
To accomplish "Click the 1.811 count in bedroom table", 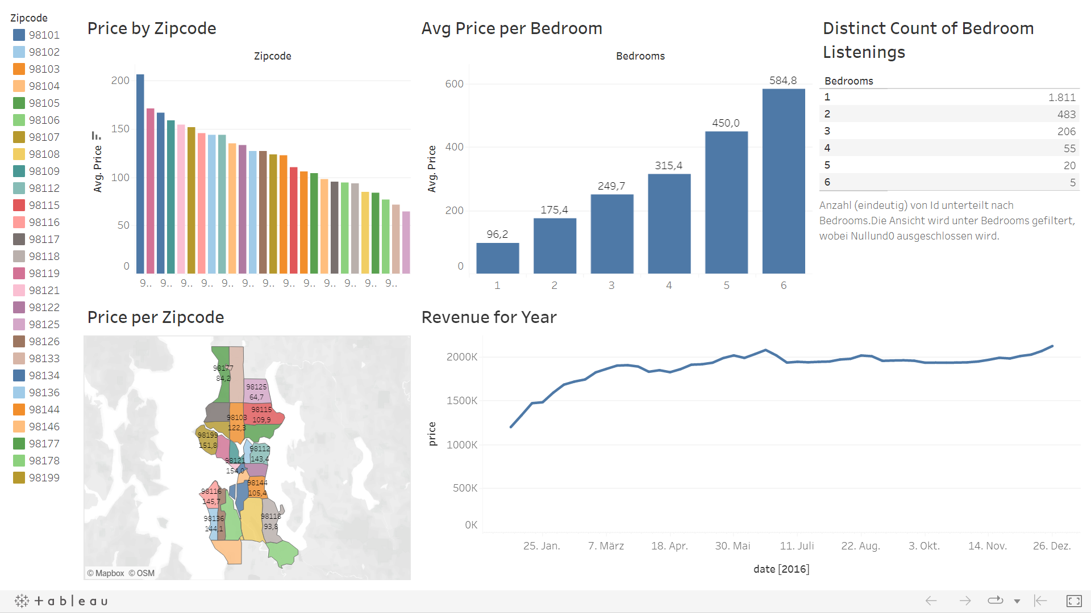I will [x=1061, y=98].
